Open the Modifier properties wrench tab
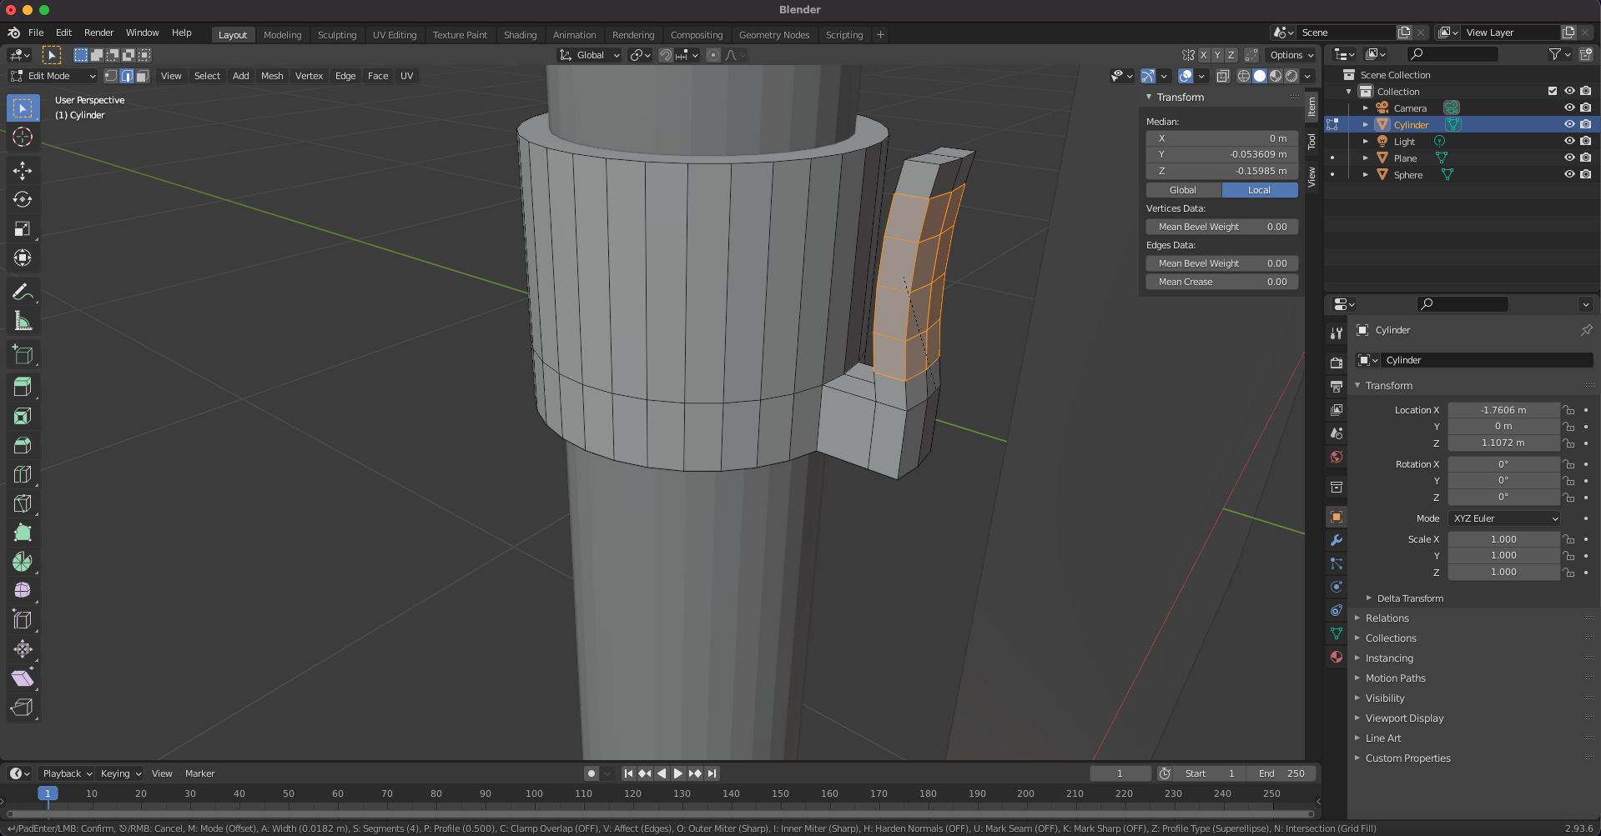 click(x=1337, y=540)
